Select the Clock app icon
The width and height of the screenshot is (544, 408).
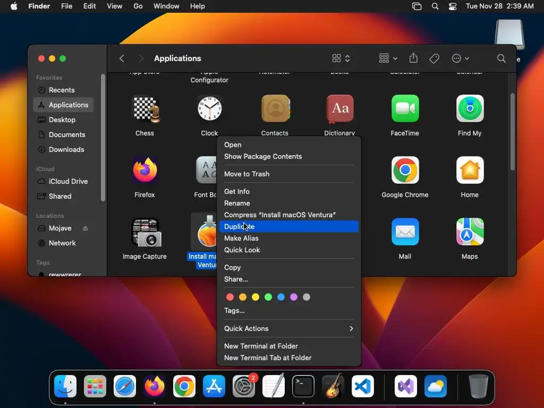pos(209,109)
